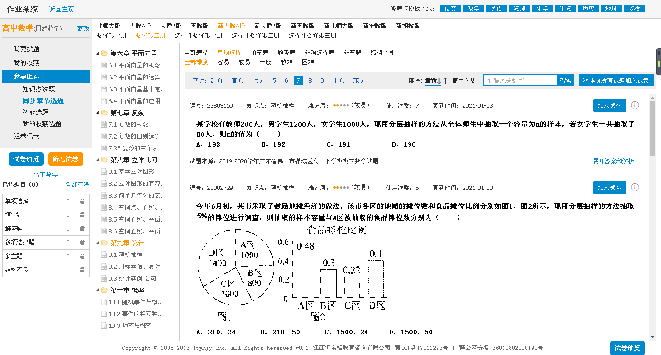
Task: Click 返回主页 link in header
Action: (x=62, y=10)
